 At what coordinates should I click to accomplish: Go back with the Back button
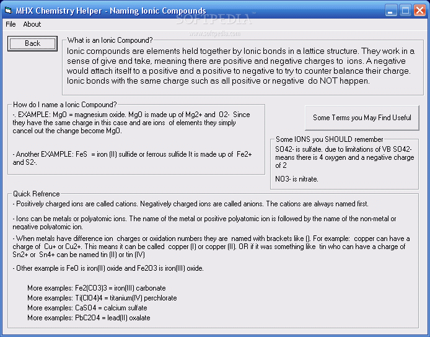32,43
